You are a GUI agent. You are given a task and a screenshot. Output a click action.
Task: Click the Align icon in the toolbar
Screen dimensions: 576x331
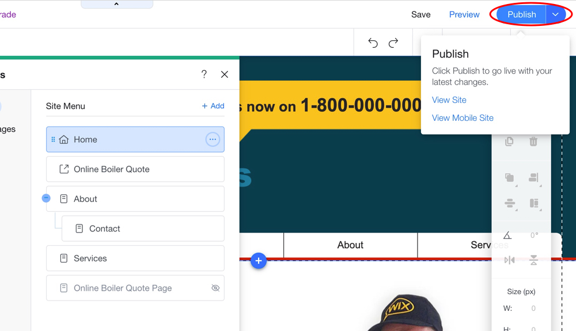pos(534,178)
